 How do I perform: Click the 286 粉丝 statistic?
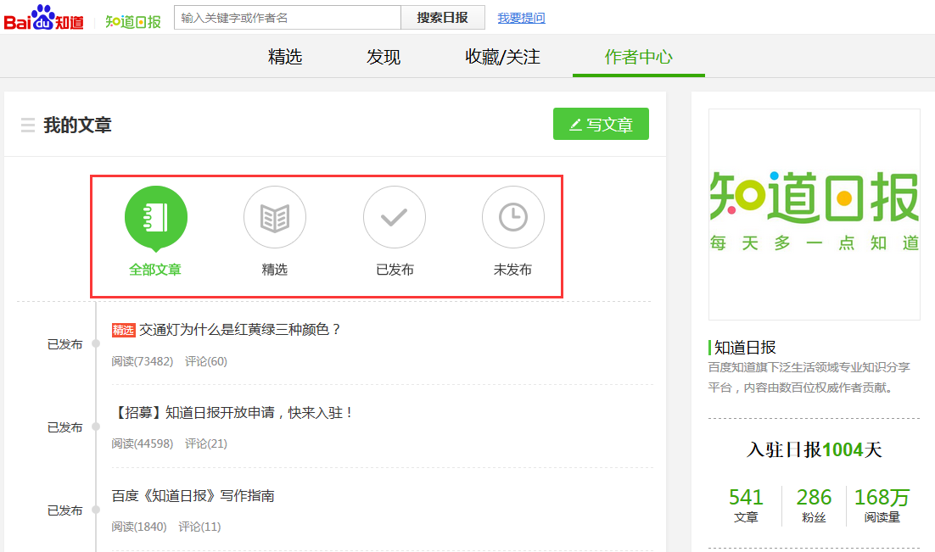click(x=814, y=505)
